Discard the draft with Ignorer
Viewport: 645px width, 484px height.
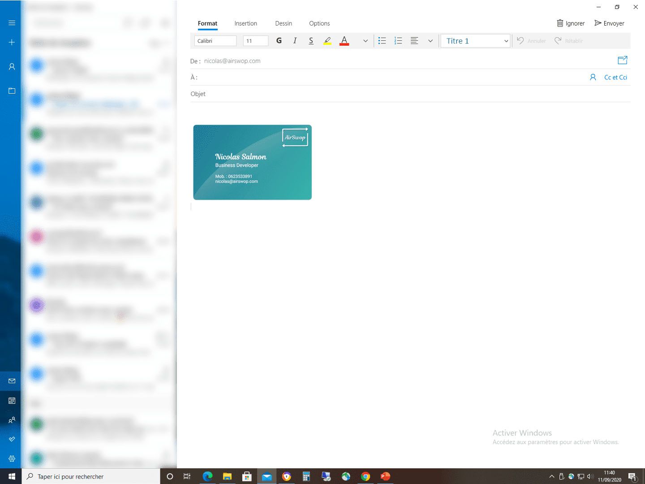(571, 23)
